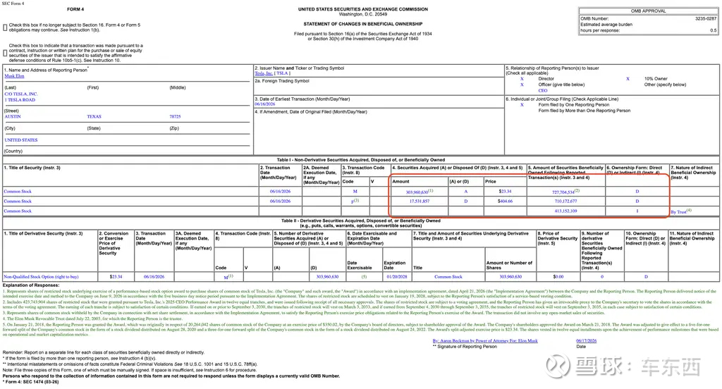Open the Musk Elon reporting person link
This screenshot has height=389, width=722.
(x=14, y=76)
